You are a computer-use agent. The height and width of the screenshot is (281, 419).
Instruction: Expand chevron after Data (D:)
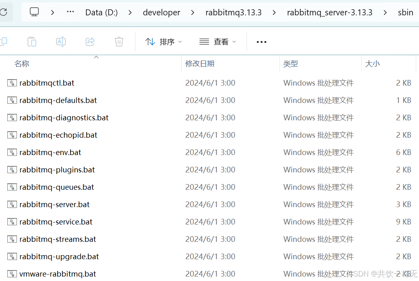pos(130,12)
